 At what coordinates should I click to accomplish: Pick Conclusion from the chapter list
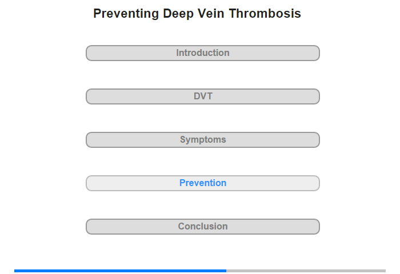(202, 227)
